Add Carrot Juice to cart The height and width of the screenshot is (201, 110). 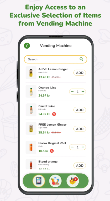click(80, 110)
